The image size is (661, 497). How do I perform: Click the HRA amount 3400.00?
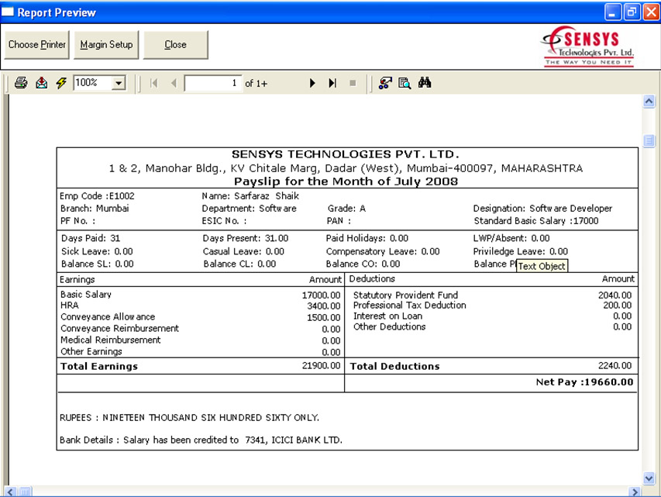(323, 306)
